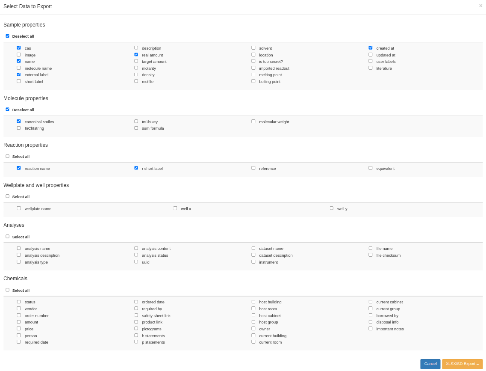Uncheck the created at checkbox

[370, 47]
